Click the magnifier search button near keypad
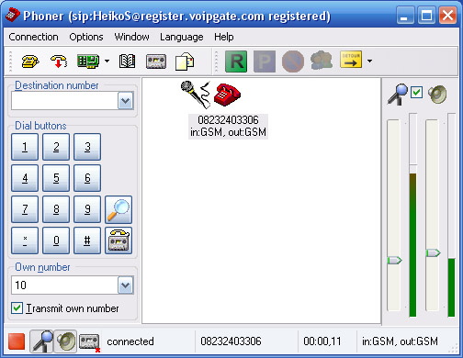This screenshot has height=358, width=463. pos(119,209)
